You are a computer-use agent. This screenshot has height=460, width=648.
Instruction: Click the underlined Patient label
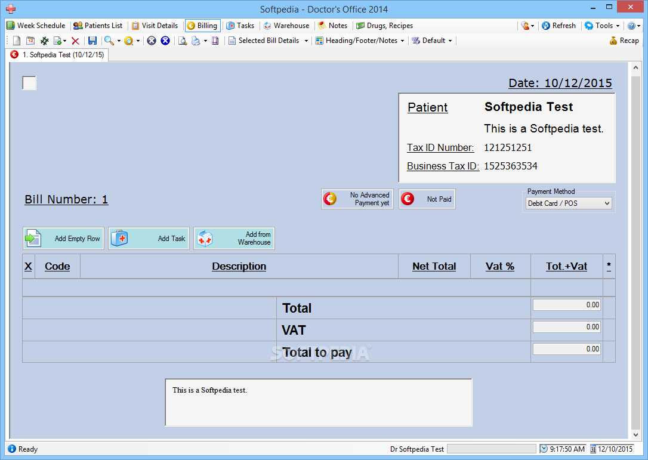[x=427, y=107]
